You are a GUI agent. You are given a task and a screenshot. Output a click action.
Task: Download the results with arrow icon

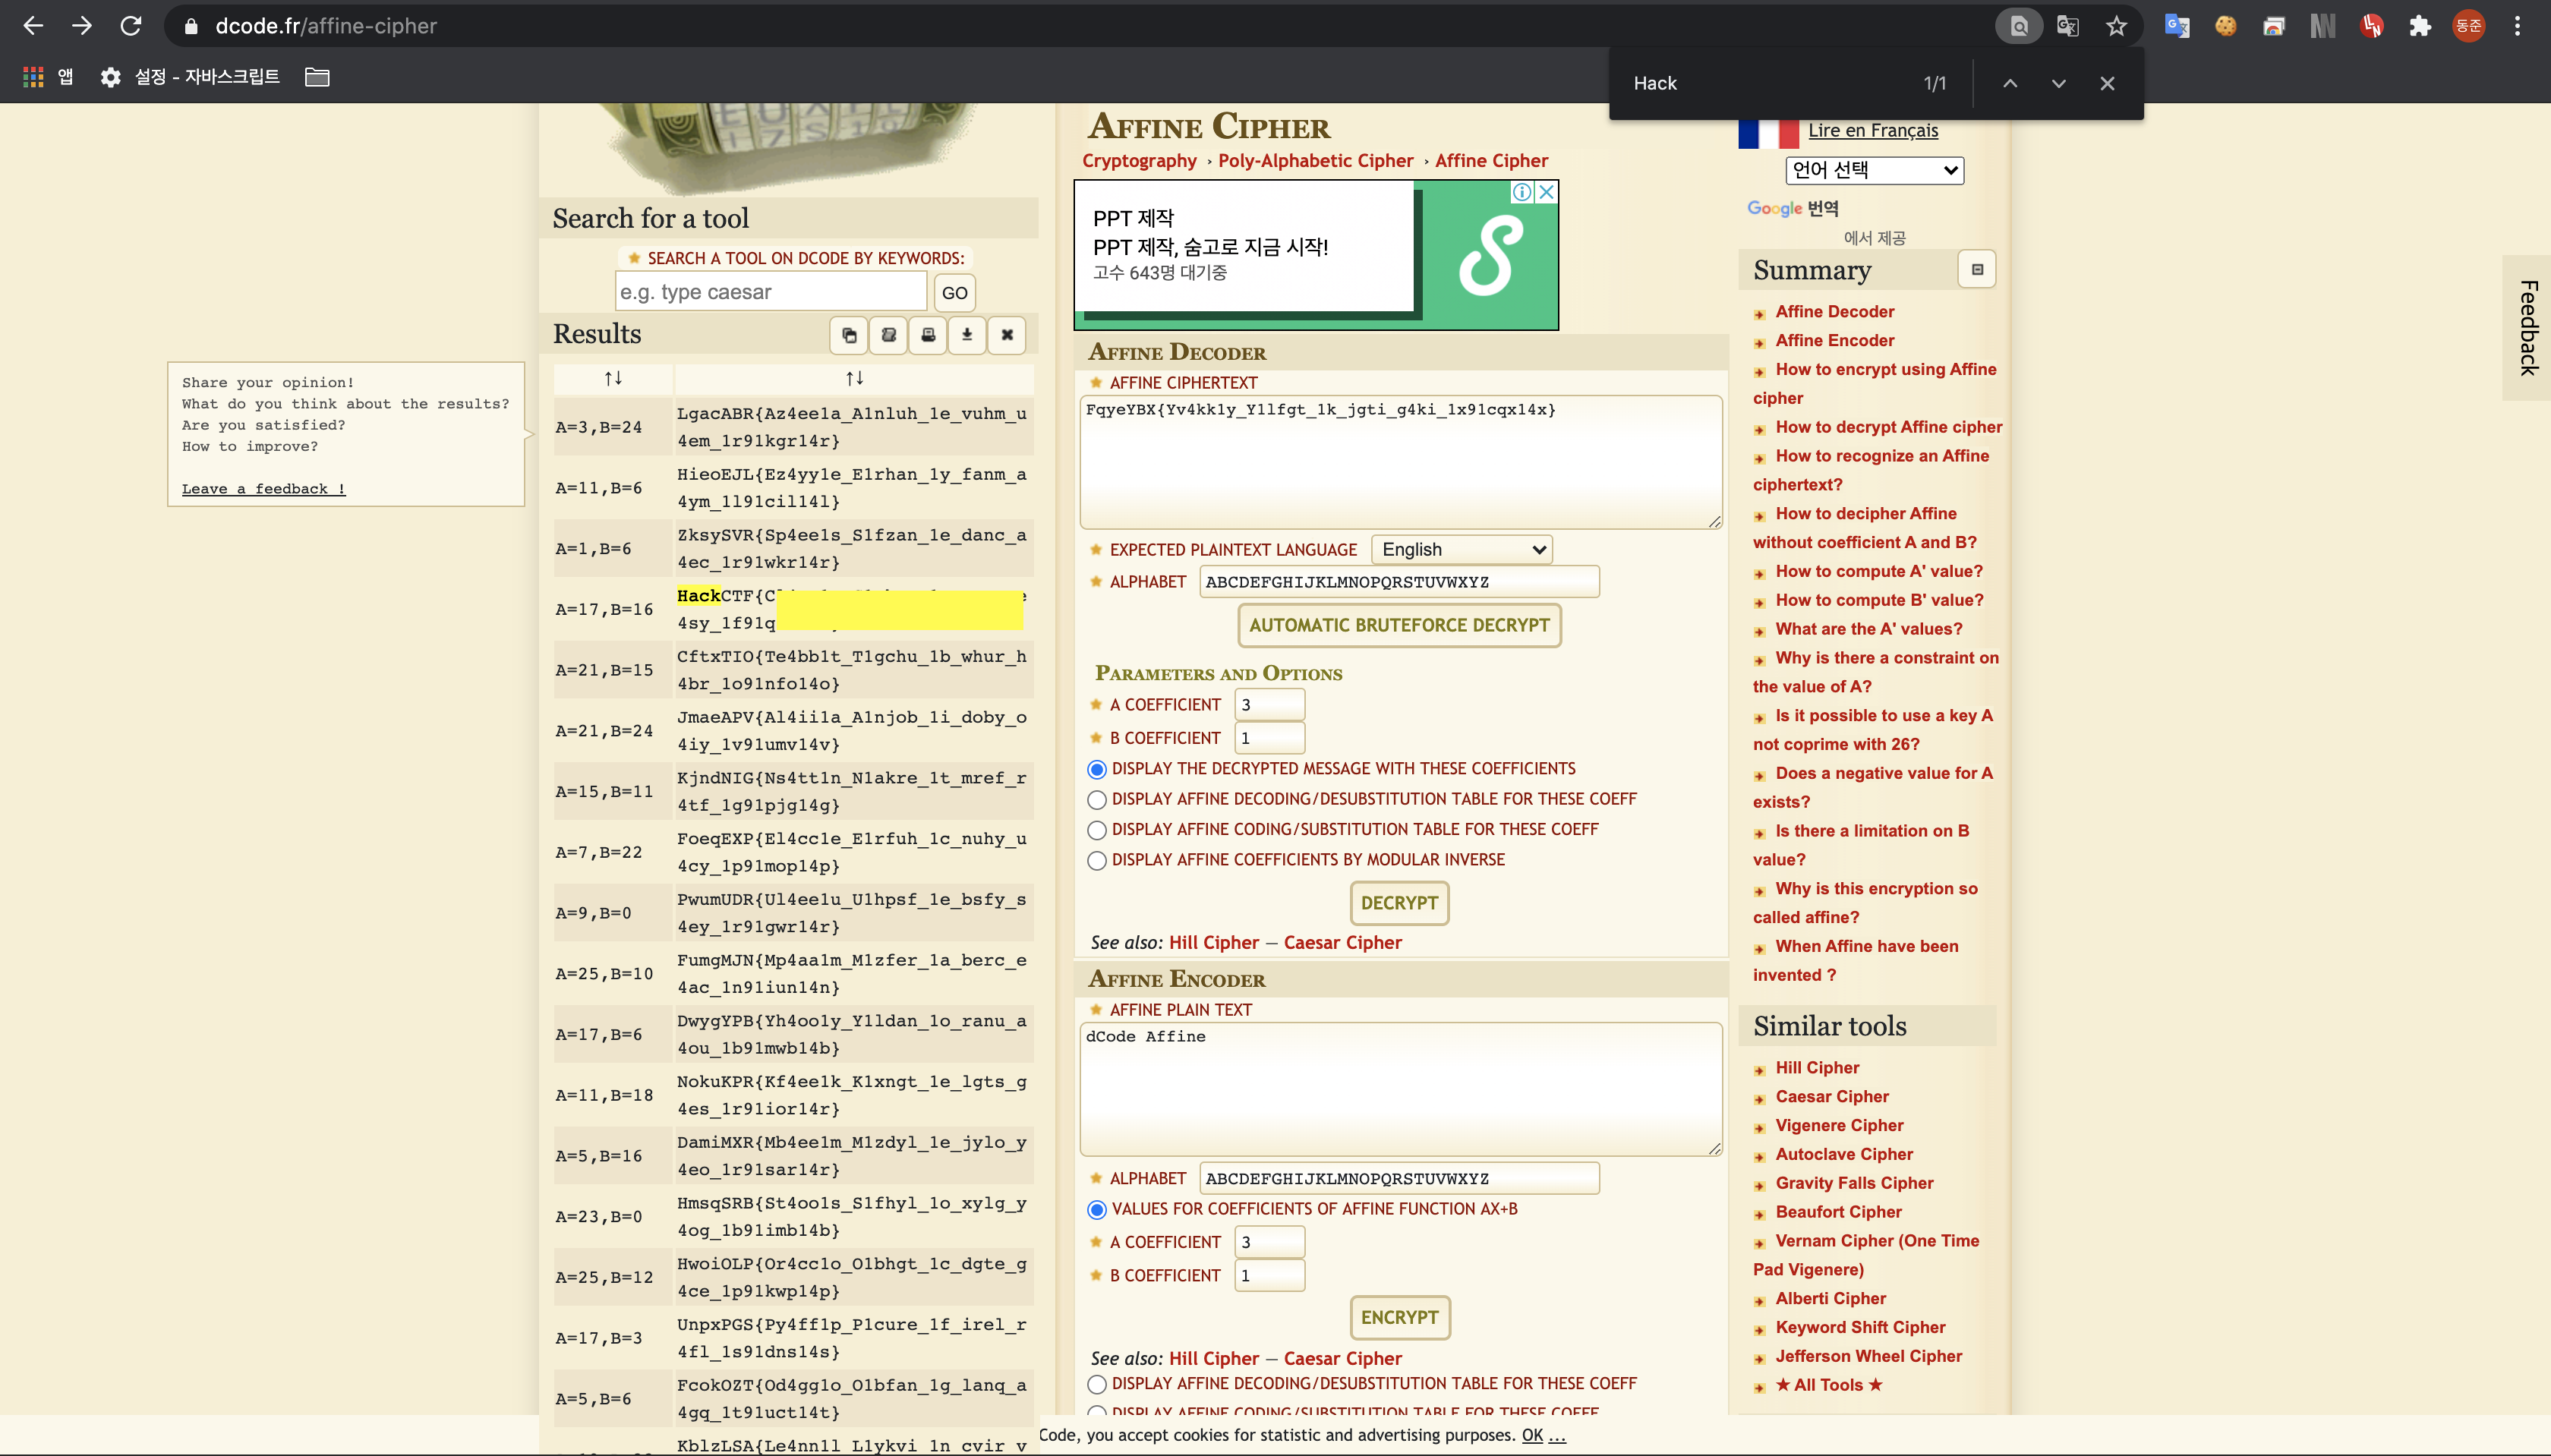coord(967,335)
